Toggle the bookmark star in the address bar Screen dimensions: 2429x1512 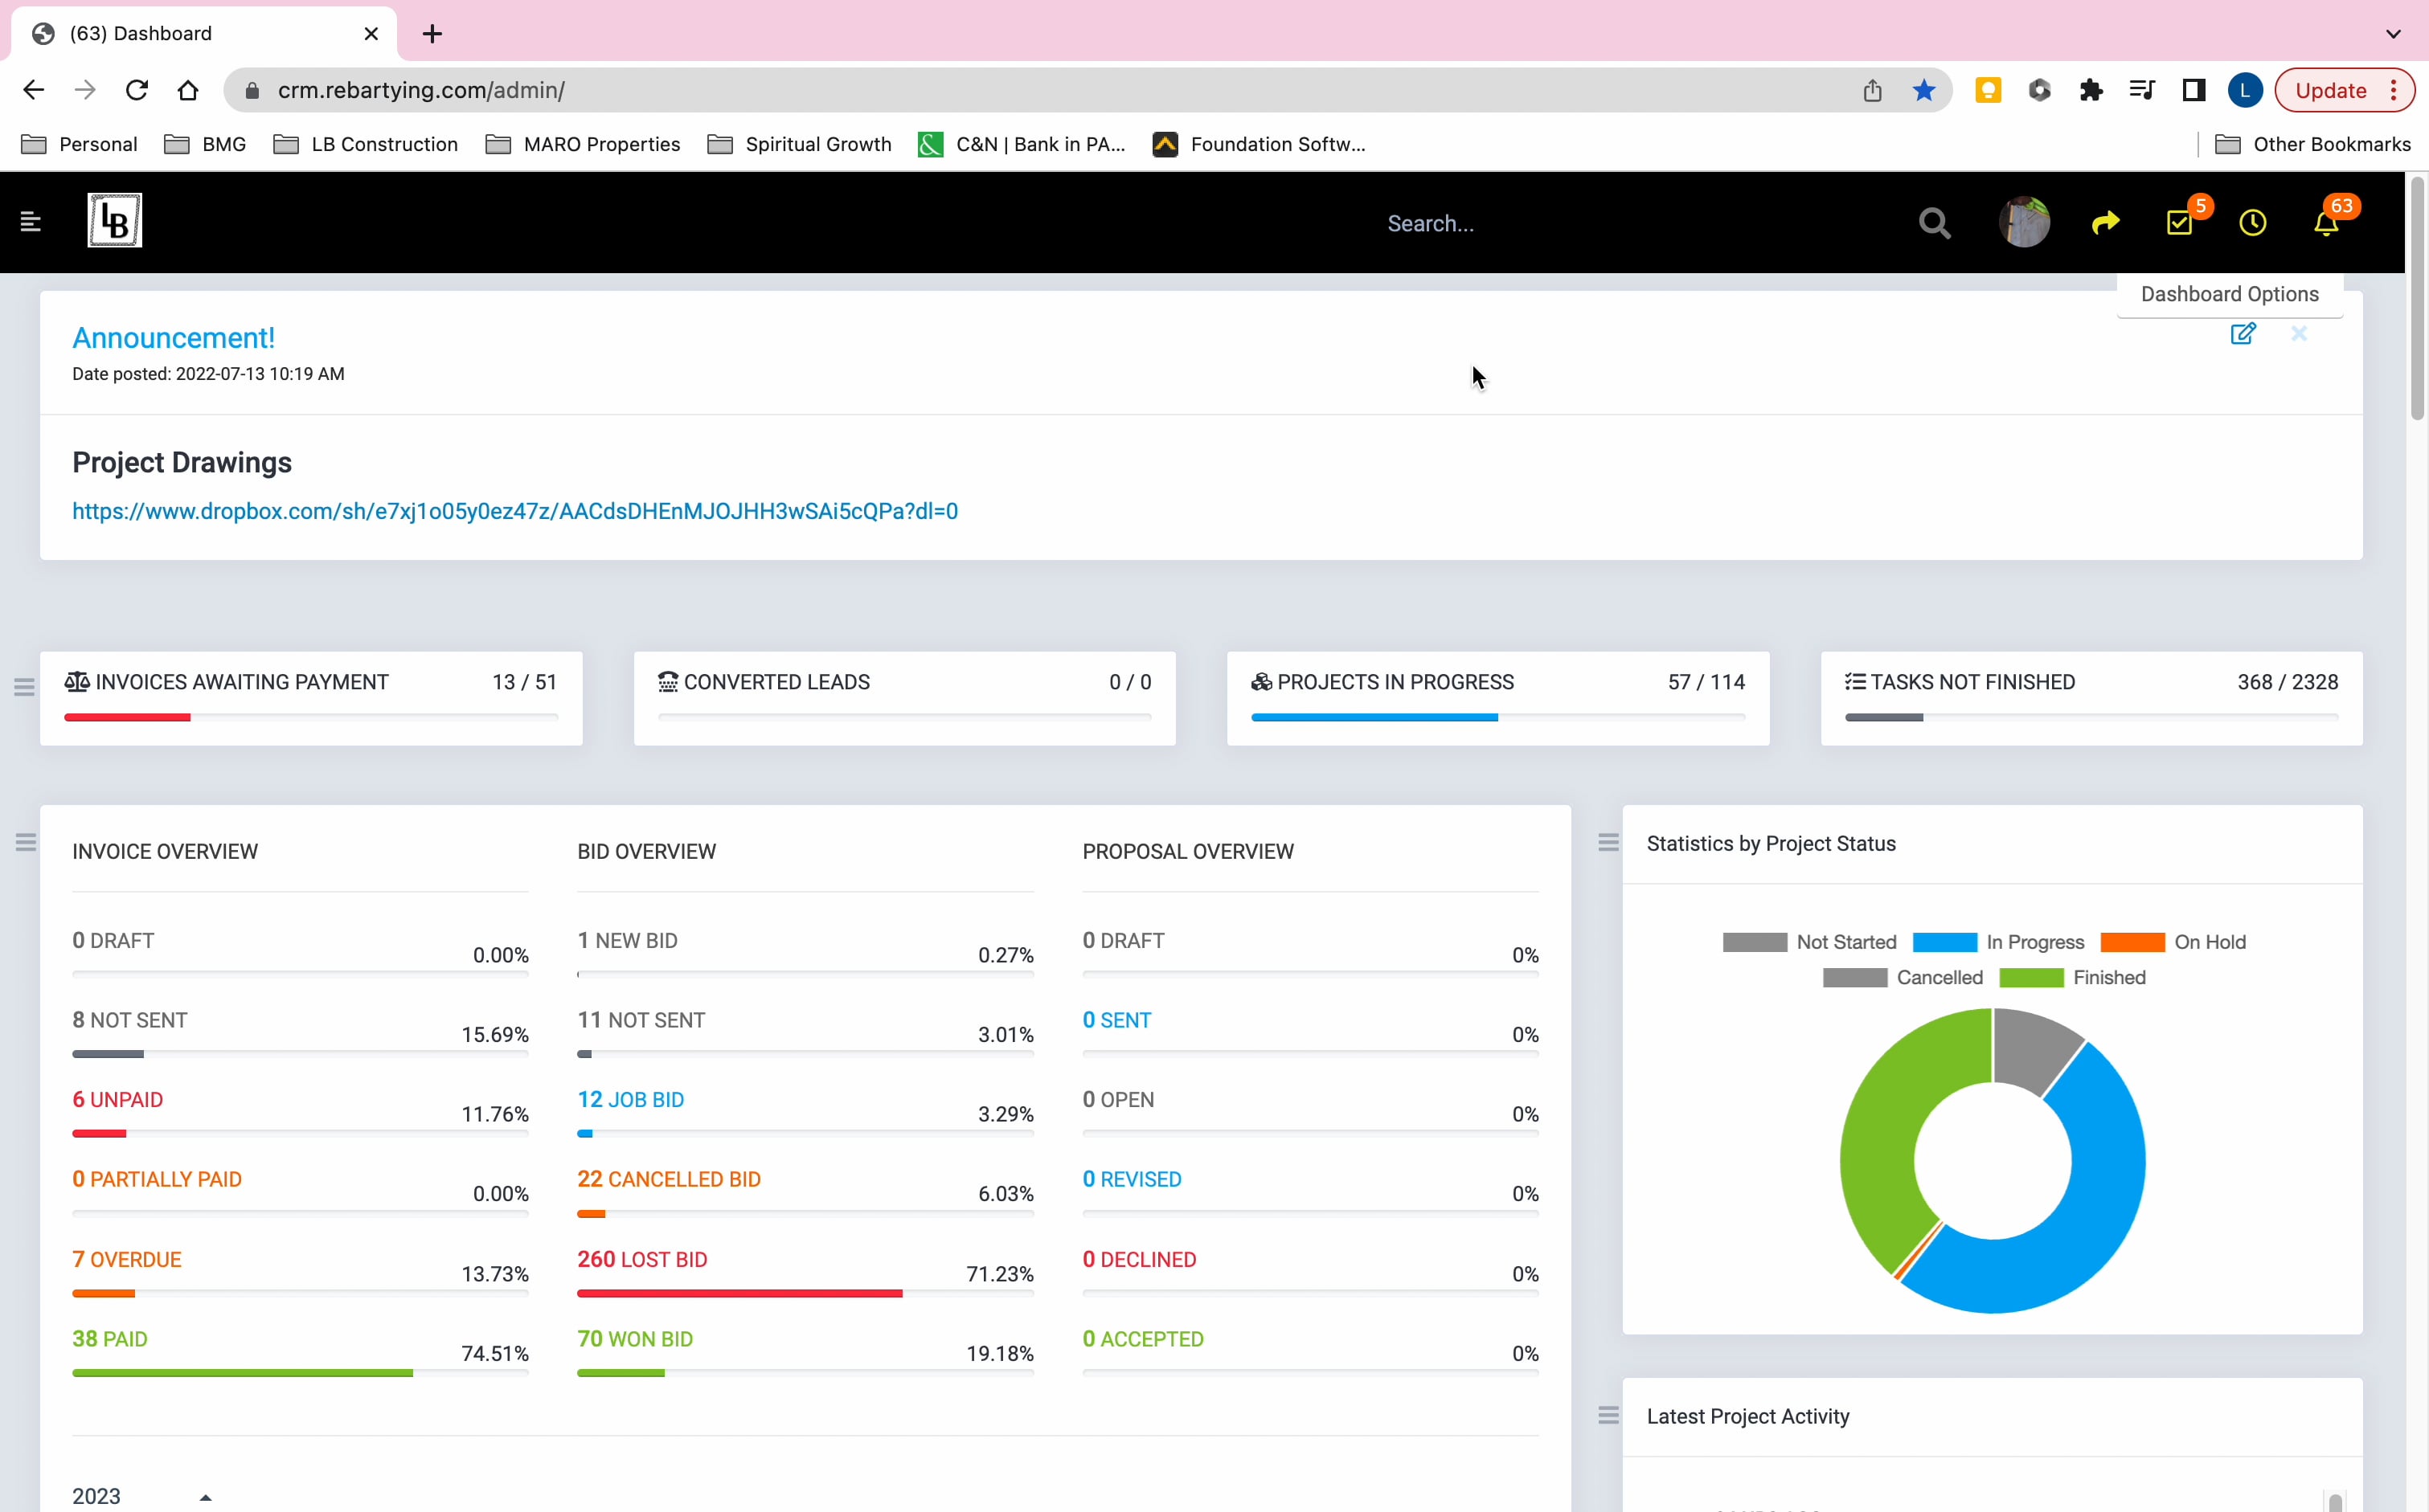pos(1923,90)
